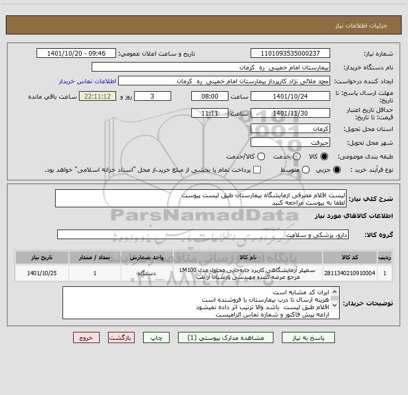Select the متوسط purchase type radio
The image size is (408, 395).
point(306,170)
